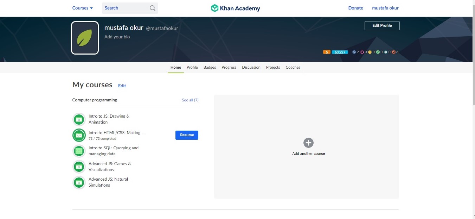Open Intro to SQL: Querying and managing data
Image resolution: width=475 pixels, height=219 pixels.
pyautogui.click(x=114, y=151)
